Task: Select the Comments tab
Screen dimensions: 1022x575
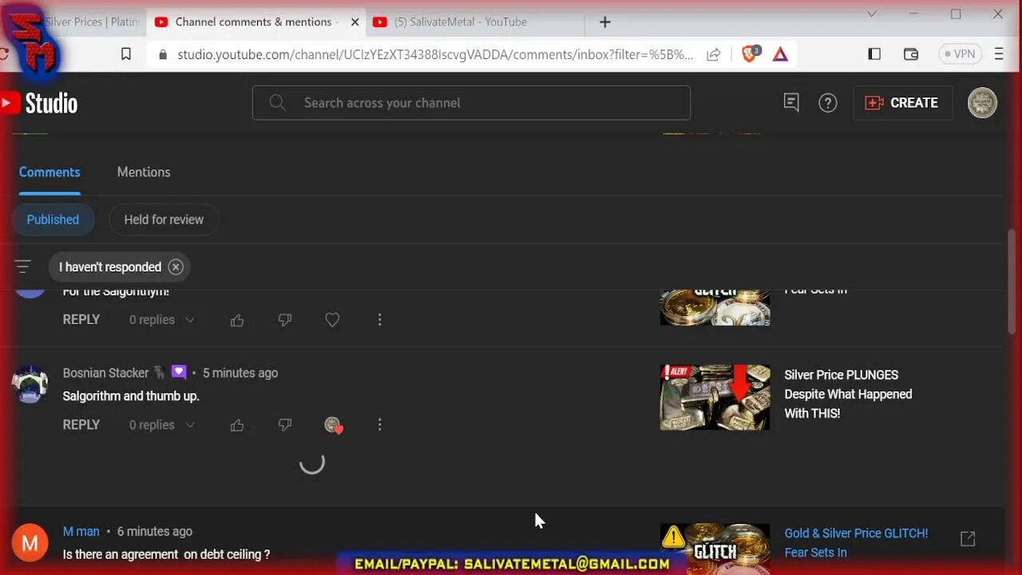Action: pos(50,172)
